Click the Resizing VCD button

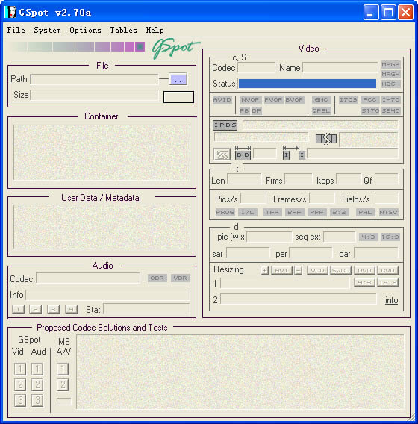[318, 270]
